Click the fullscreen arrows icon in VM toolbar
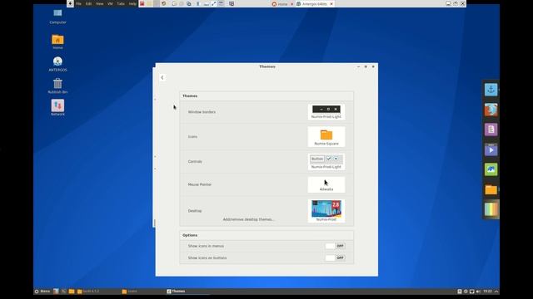Screen dimensions: 533x299 coord(213,3)
